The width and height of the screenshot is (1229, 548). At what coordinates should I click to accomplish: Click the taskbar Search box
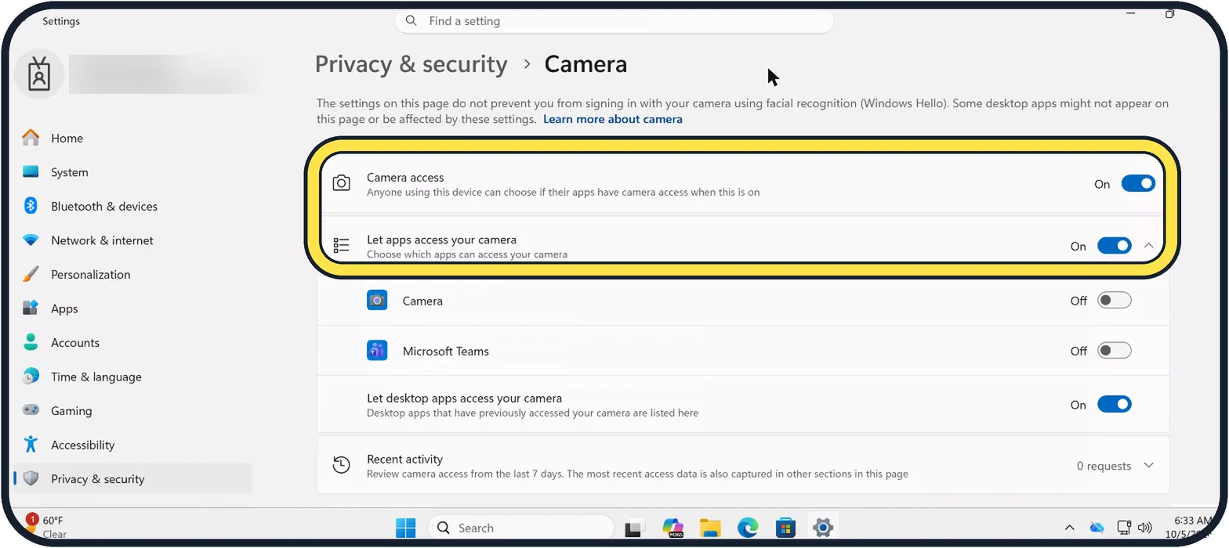[x=521, y=528]
